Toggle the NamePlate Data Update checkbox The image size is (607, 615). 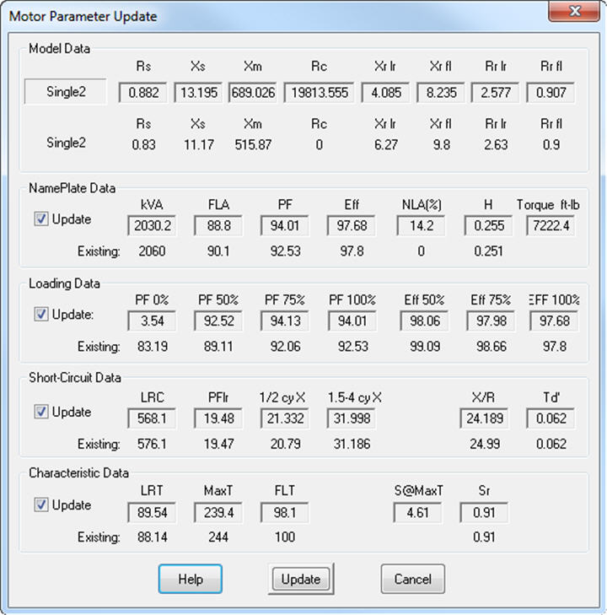(41, 219)
